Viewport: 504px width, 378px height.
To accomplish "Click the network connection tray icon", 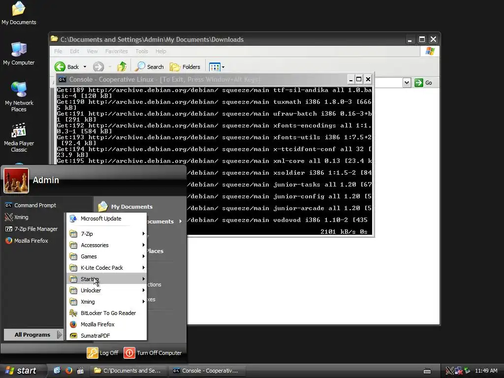I will click(x=458, y=371).
